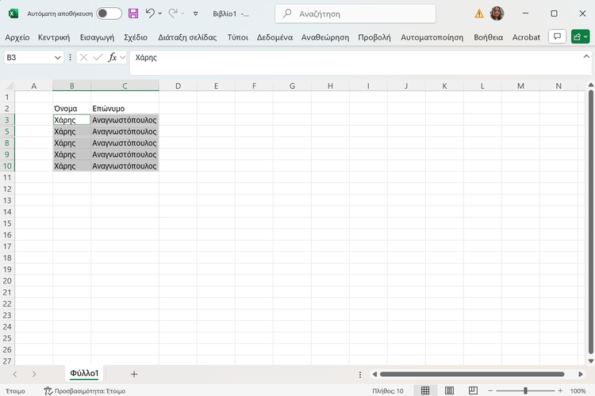Click Αναγνωστόπουλος cell in row 8
This screenshot has height=396, width=595.
click(125, 143)
